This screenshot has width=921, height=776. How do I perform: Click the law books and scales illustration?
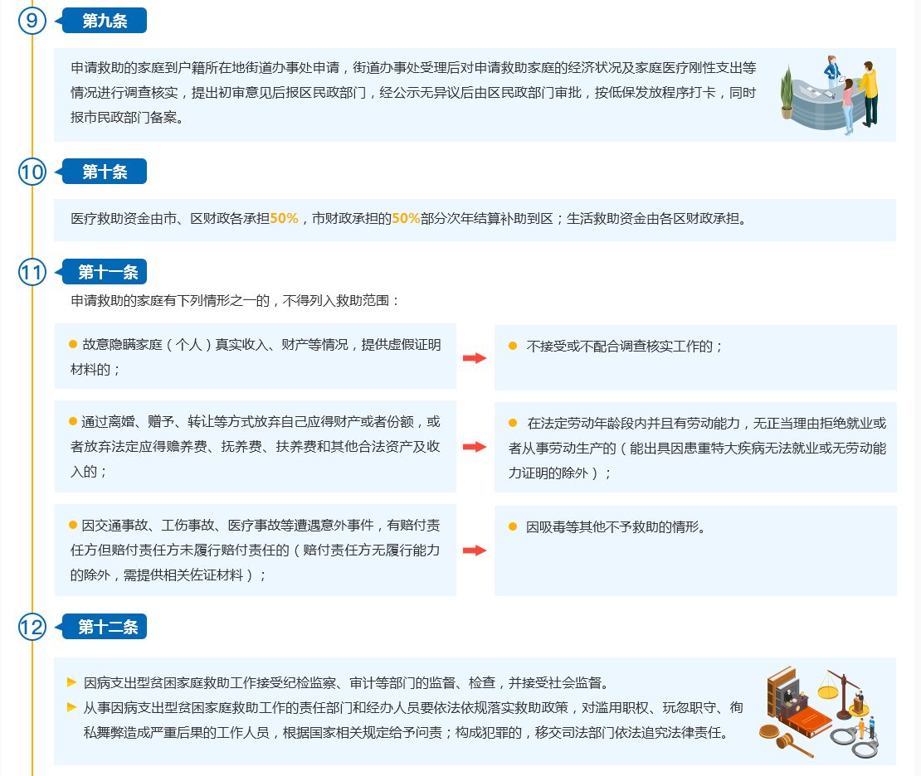pos(819,711)
